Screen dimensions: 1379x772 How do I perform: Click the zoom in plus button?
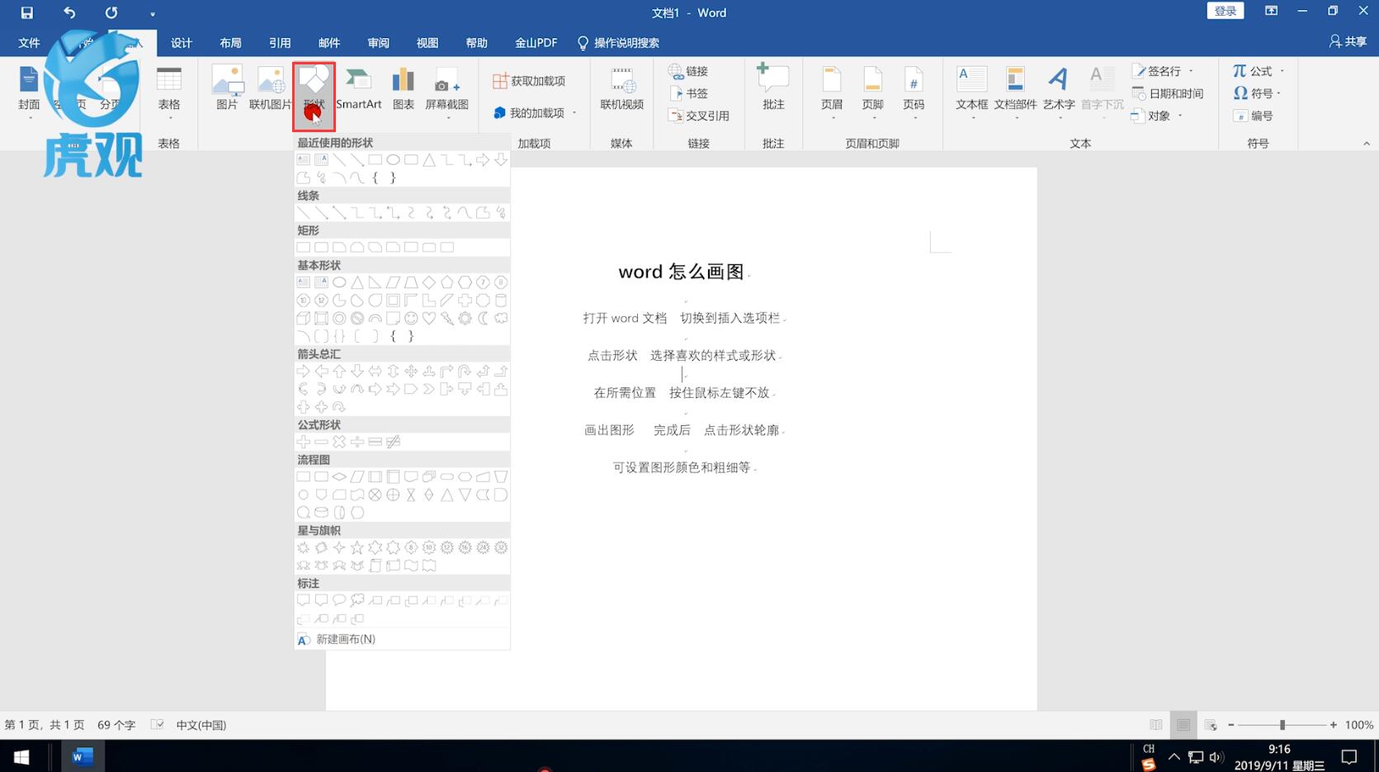click(x=1334, y=725)
